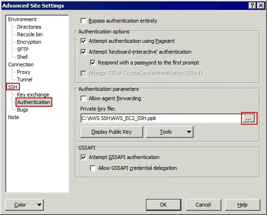The height and width of the screenshot is (215, 267).
Task: Click the Cancel button
Action: (x=203, y=205)
